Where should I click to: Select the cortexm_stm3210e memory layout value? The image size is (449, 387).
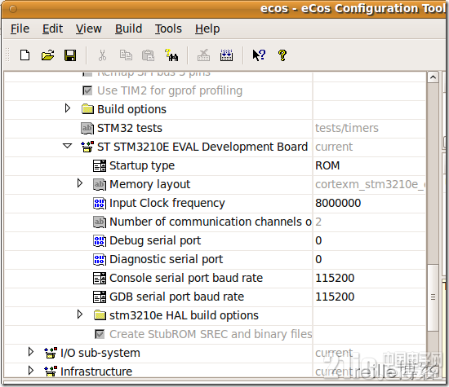(x=370, y=184)
